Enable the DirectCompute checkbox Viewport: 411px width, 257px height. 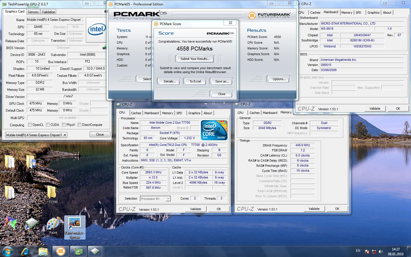(80, 125)
